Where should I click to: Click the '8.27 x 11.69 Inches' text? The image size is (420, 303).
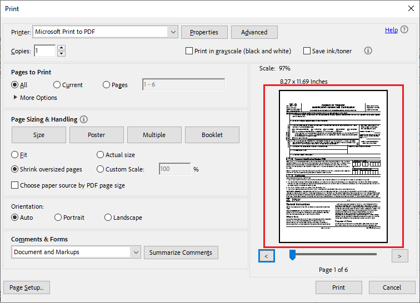[304, 82]
